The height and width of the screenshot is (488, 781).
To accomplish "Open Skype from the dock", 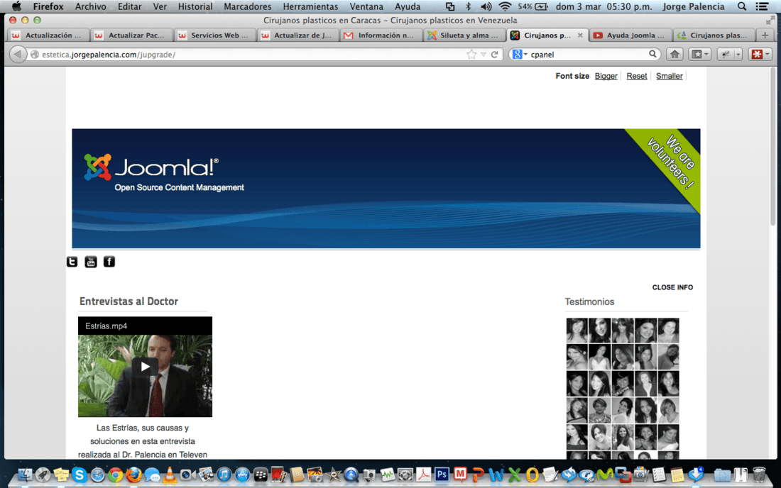I will pyautogui.click(x=80, y=475).
